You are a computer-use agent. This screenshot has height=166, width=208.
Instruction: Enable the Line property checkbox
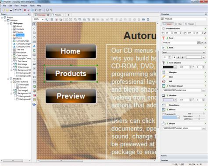click(167, 77)
